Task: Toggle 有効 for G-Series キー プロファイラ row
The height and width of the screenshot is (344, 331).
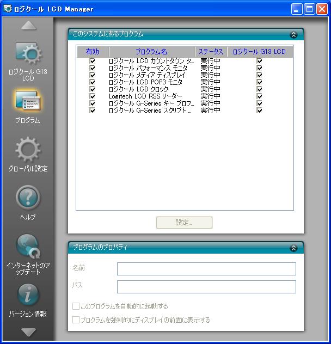Action: point(93,103)
